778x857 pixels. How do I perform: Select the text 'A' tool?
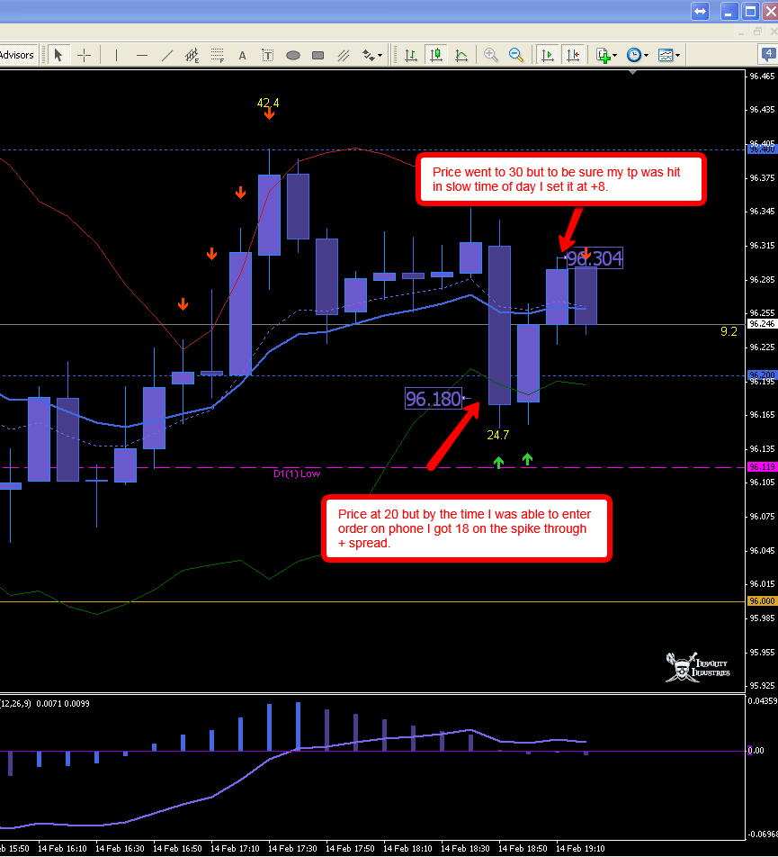[x=243, y=55]
